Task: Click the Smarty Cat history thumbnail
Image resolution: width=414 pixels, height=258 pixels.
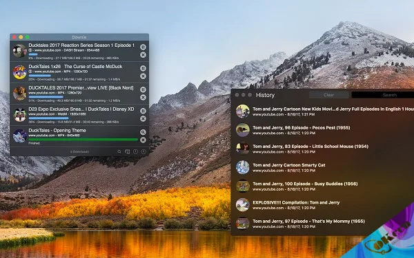Action: coord(243,167)
